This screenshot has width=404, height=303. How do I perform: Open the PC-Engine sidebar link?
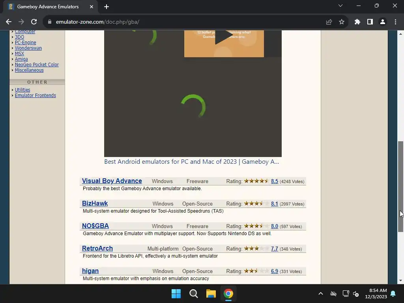coord(25,43)
